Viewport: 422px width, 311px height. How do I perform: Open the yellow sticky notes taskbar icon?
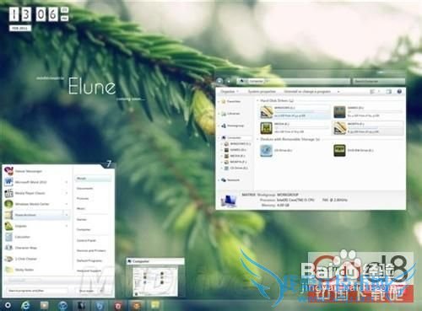[154, 305]
